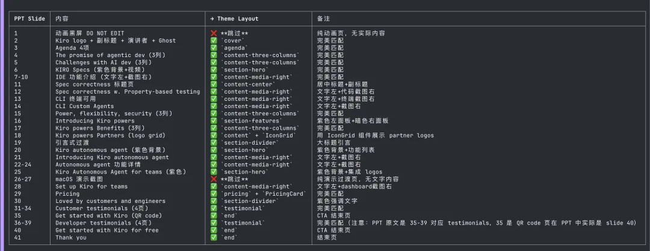Click the green checkmark beside `cover`
The height and width of the screenshot is (251, 650).
[x=214, y=40]
